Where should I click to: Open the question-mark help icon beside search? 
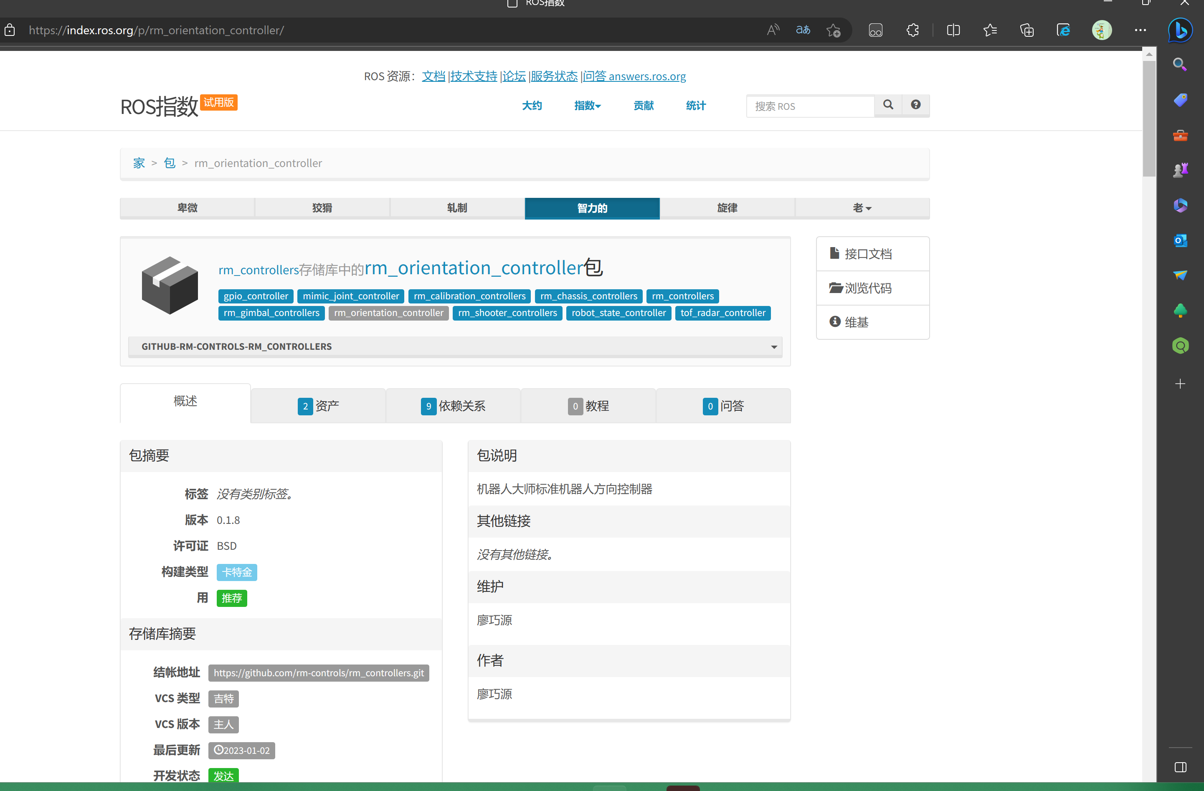(x=916, y=105)
